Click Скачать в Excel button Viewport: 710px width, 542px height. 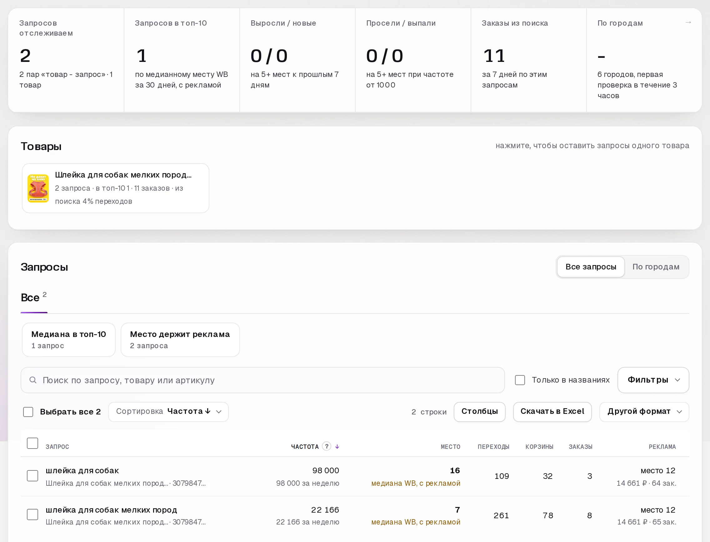click(552, 412)
